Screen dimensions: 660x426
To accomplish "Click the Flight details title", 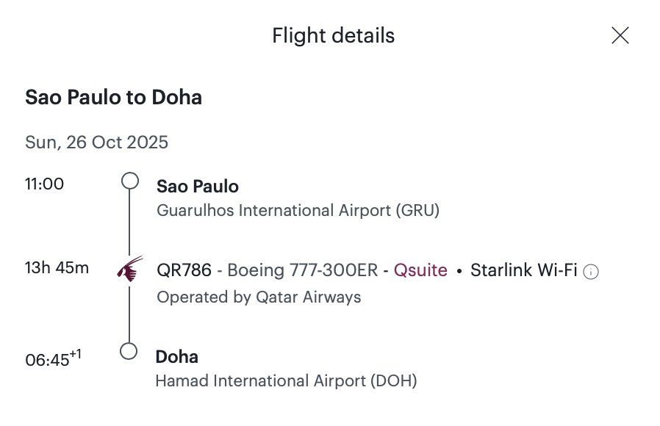I will coord(334,35).
